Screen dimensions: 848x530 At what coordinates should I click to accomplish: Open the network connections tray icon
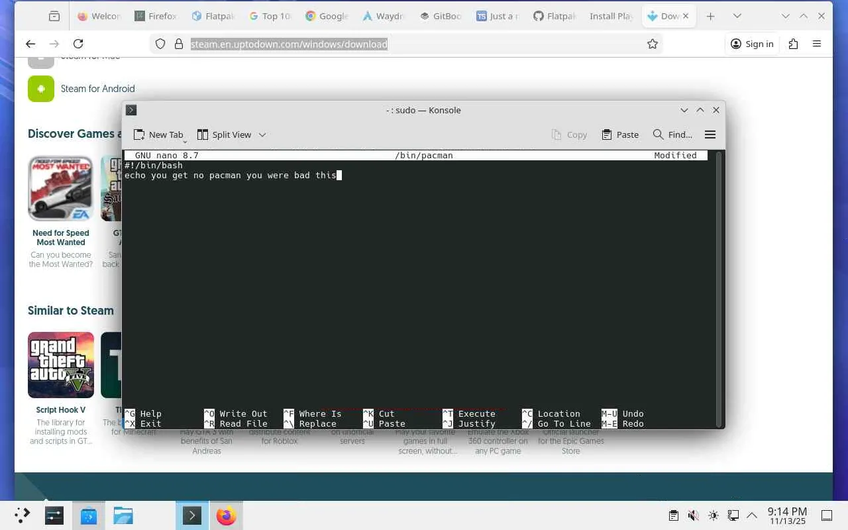click(733, 515)
